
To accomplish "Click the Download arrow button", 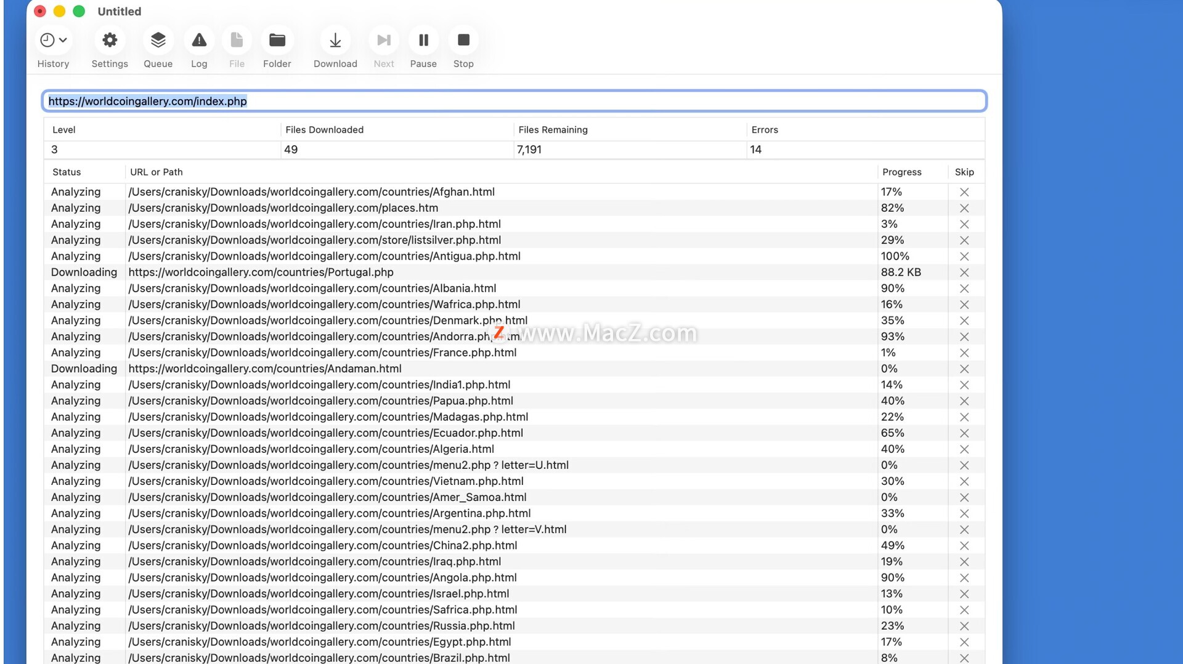I will click(335, 41).
